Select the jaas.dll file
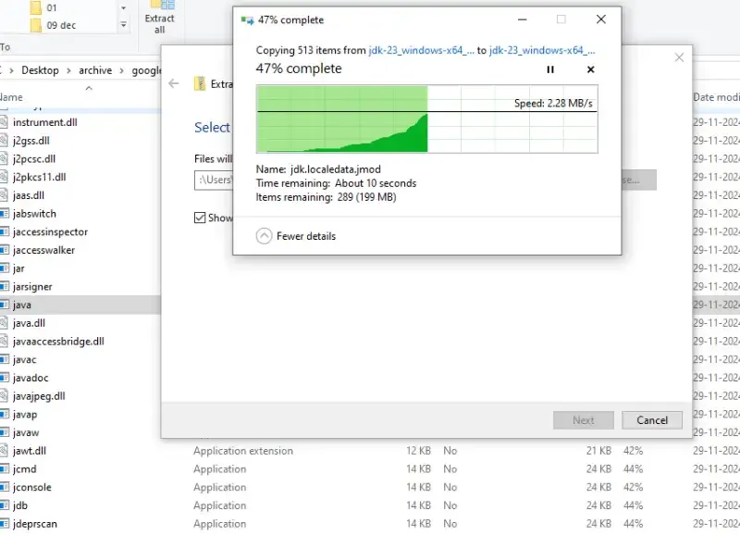This screenshot has height=536, width=740. (x=29, y=195)
